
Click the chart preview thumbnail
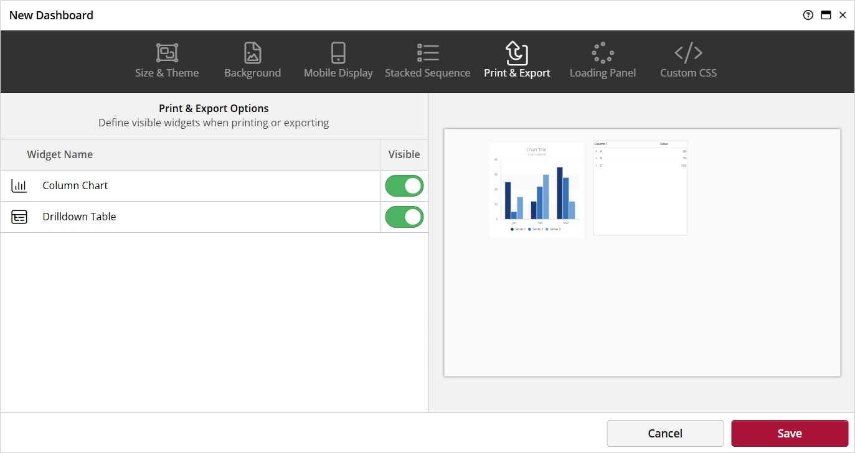tap(536, 190)
